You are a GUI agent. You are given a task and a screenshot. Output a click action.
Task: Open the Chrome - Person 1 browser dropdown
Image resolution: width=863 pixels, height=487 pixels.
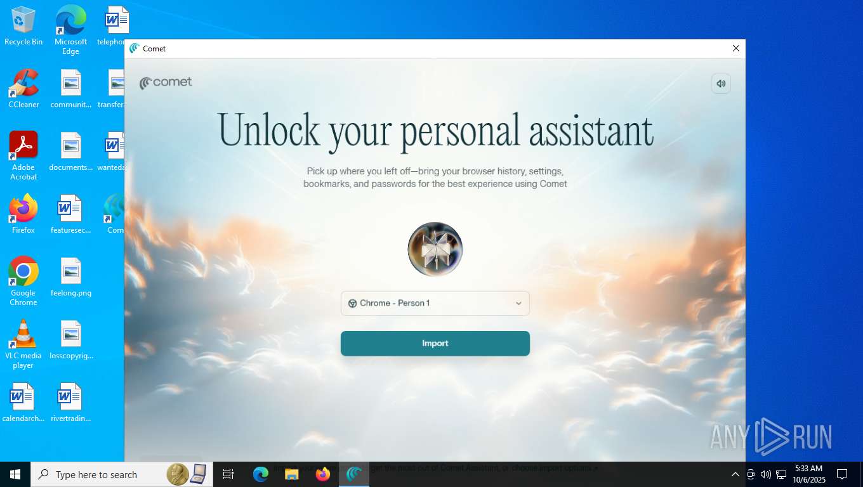[435, 303]
